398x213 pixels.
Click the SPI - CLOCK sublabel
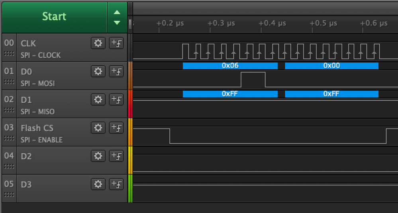(41, 55)
